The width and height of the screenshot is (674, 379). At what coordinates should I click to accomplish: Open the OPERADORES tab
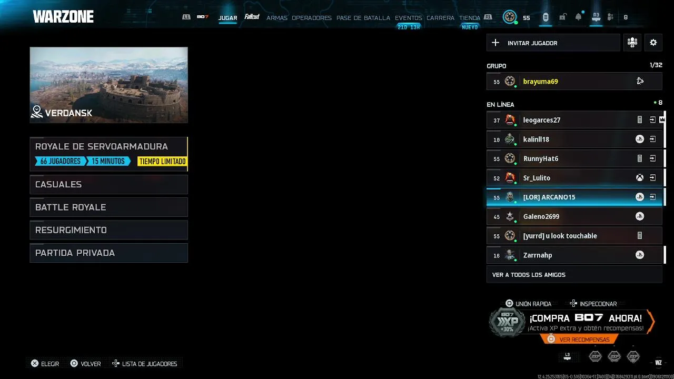click(x=312, y=18)
